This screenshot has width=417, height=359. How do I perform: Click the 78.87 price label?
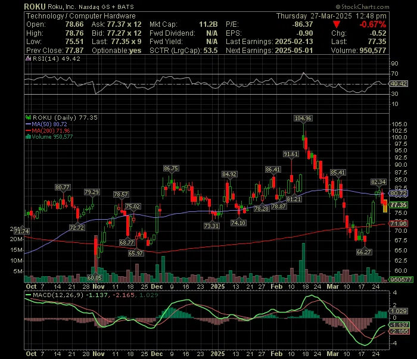pyautogui.click(x=279, y=207)
